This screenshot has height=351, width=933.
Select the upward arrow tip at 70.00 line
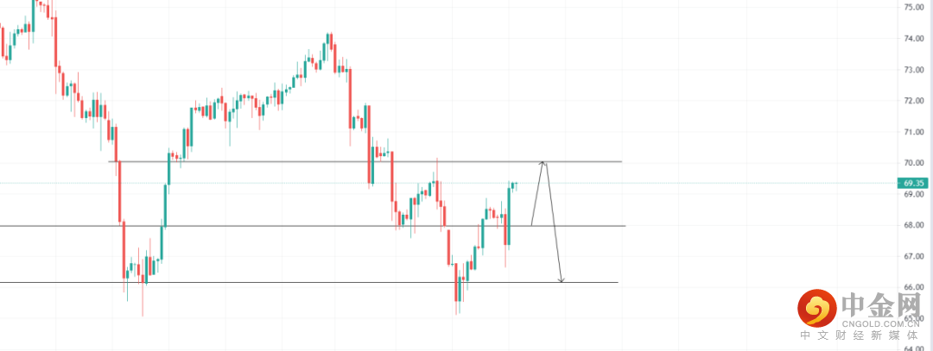click(543, 162)
